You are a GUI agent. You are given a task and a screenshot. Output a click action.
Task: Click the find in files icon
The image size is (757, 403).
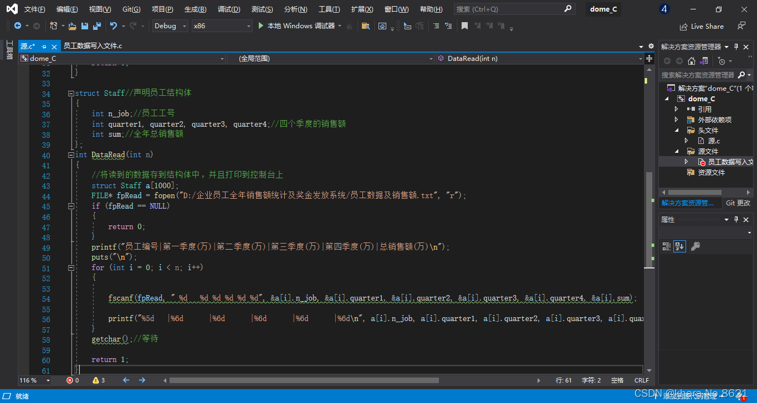(365, 26)
